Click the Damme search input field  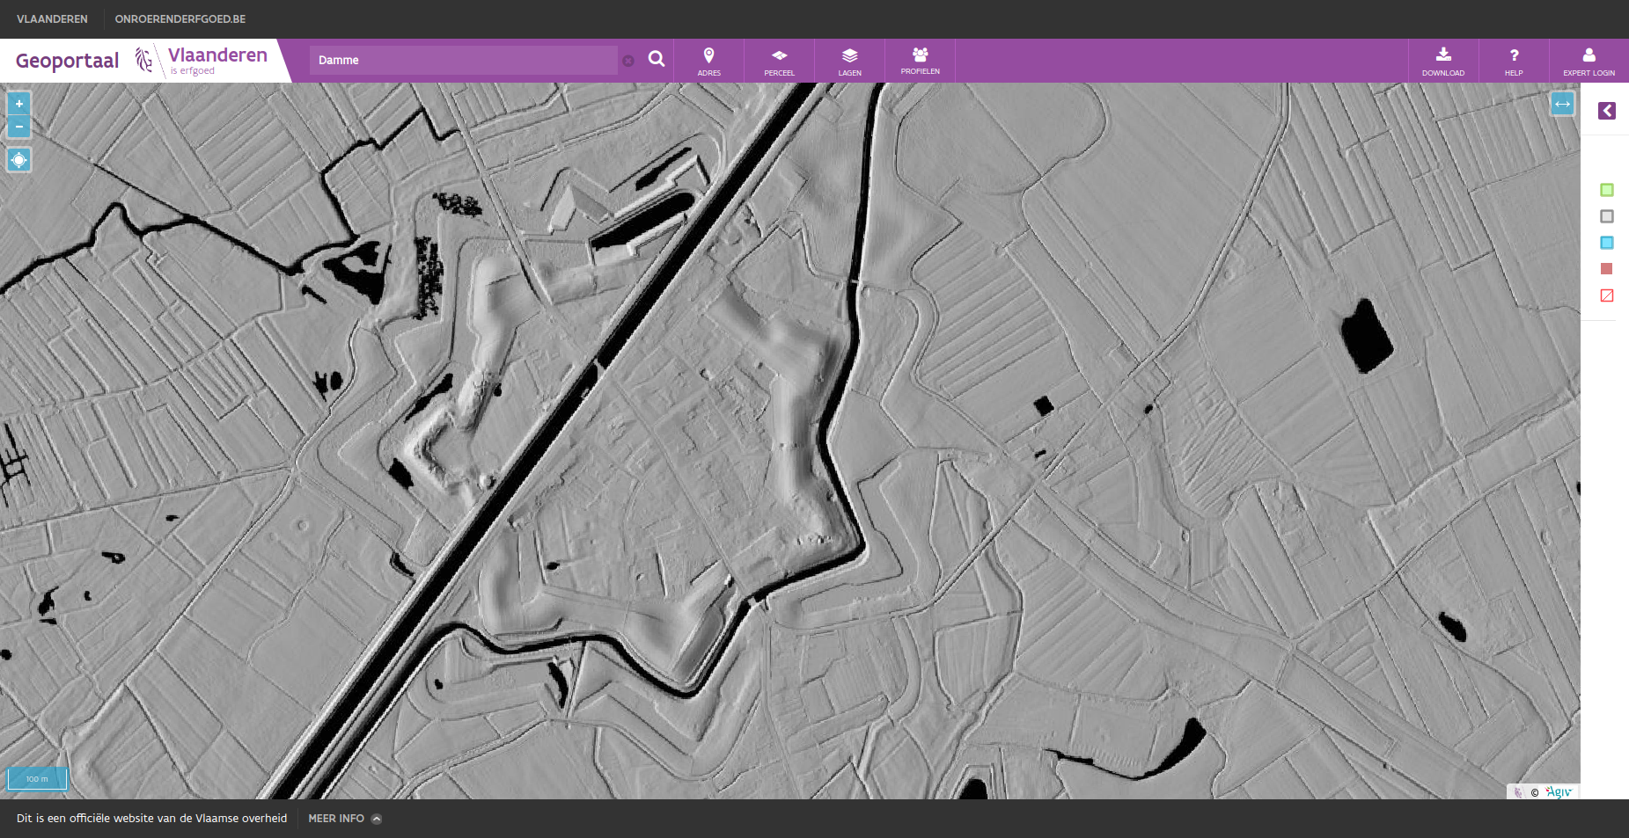point(463,60)
